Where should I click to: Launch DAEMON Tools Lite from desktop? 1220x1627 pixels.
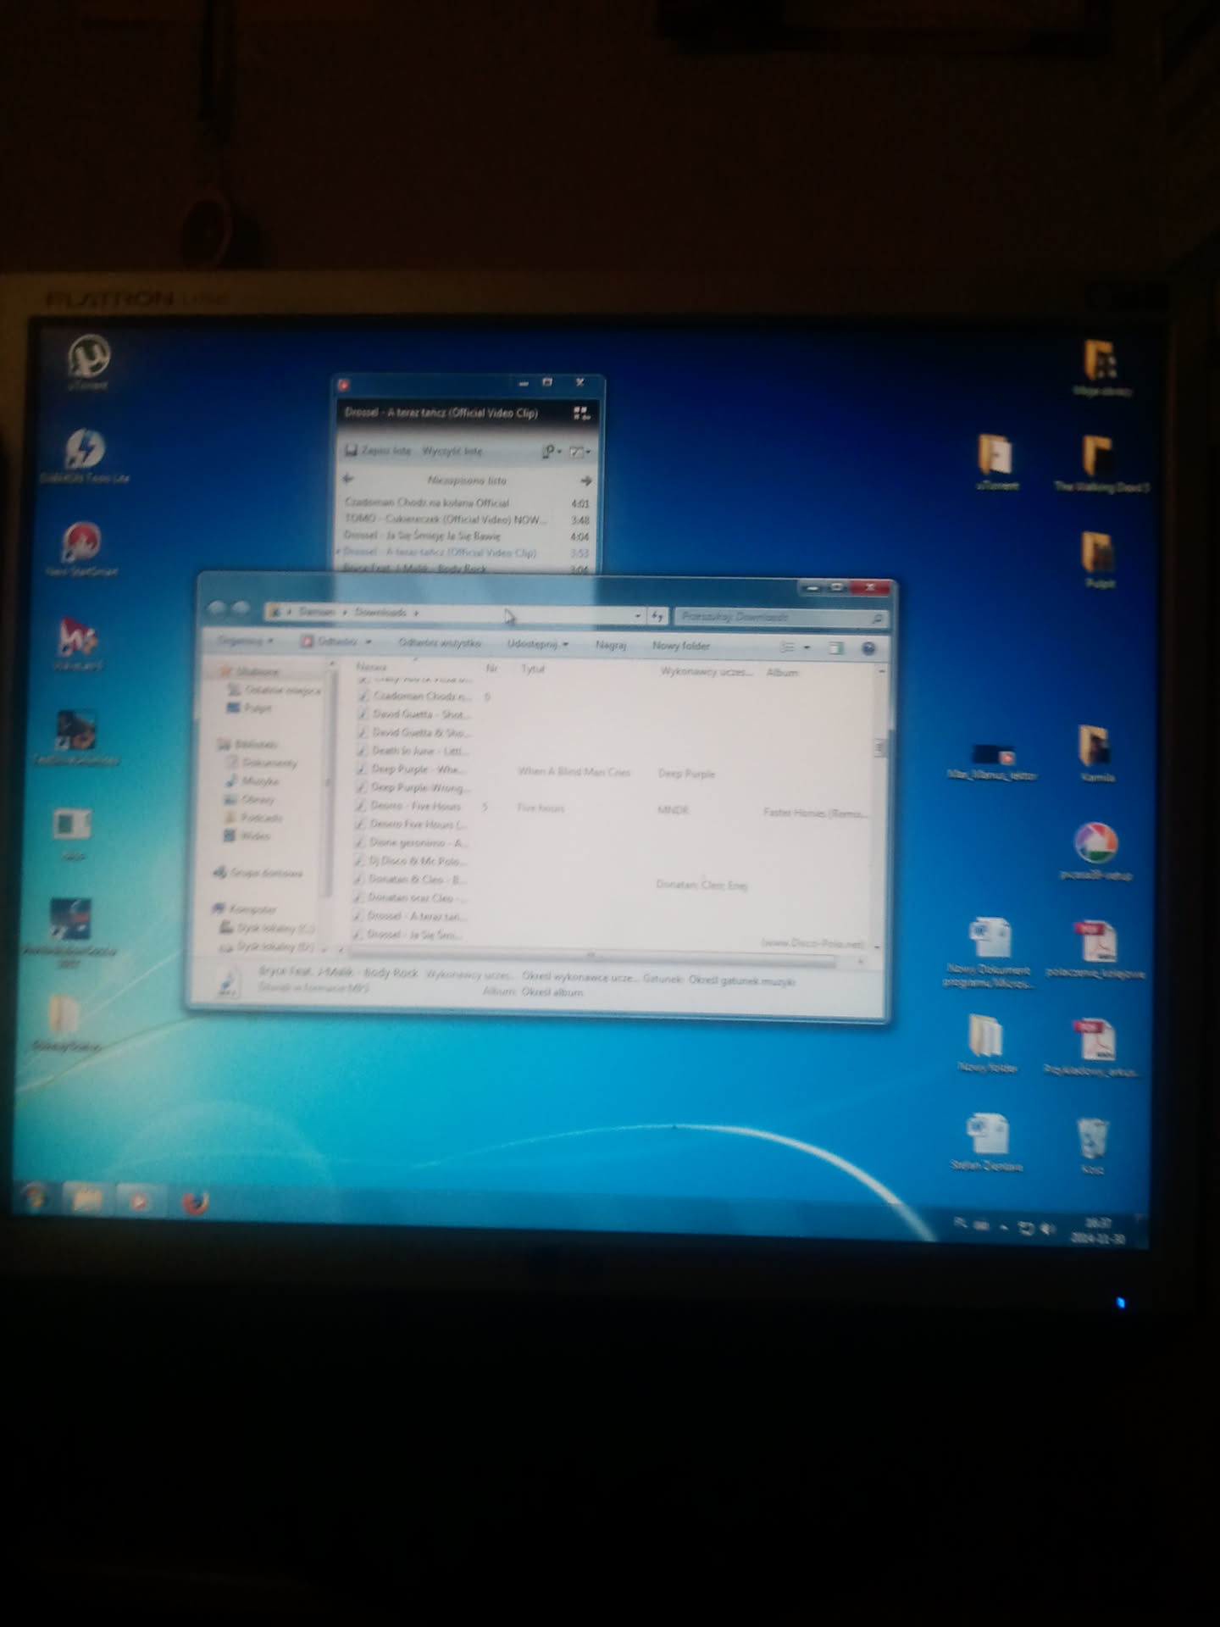pyautogui.click(x=84, y=450)
